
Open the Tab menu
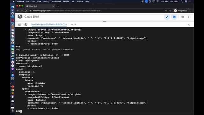pyautogui.click(x=73, y=1)
